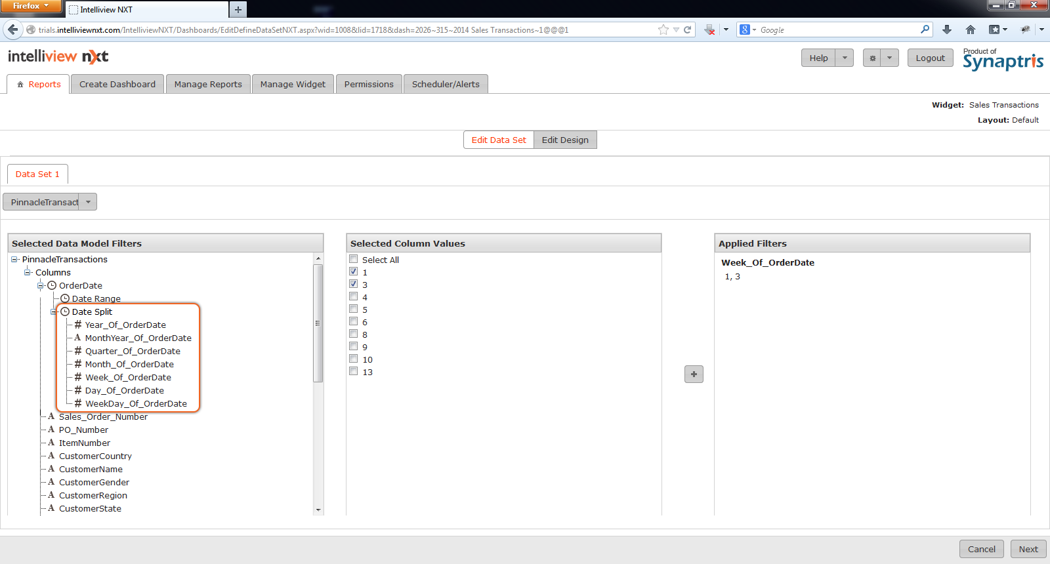1050x564 pixels.
Task: Open the PinnacleTransact dropdown arrow
Action: point(88,202)
